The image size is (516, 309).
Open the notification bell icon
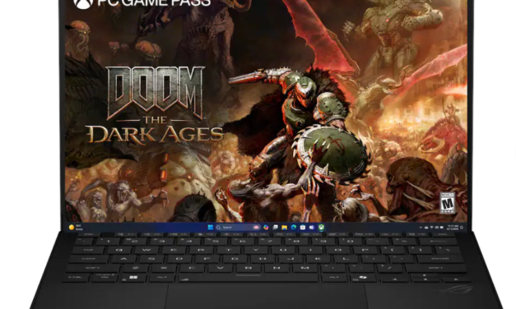462,228
